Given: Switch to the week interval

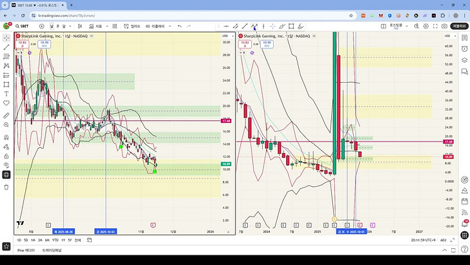Looking at the screenshot, I should point(58,26).
